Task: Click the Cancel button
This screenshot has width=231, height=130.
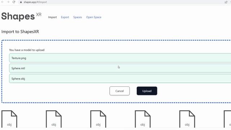Action: coord(119,91)
